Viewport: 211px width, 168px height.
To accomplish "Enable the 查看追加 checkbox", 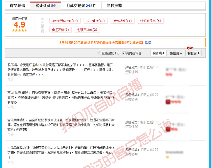I will 99,53.
